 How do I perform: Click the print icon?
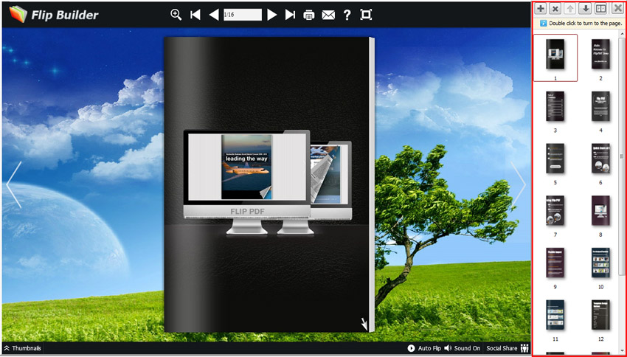[x=308, y=15]
